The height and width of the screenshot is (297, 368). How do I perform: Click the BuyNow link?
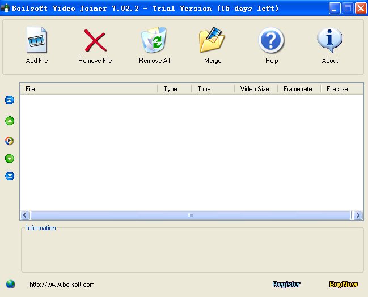(344, 285)
